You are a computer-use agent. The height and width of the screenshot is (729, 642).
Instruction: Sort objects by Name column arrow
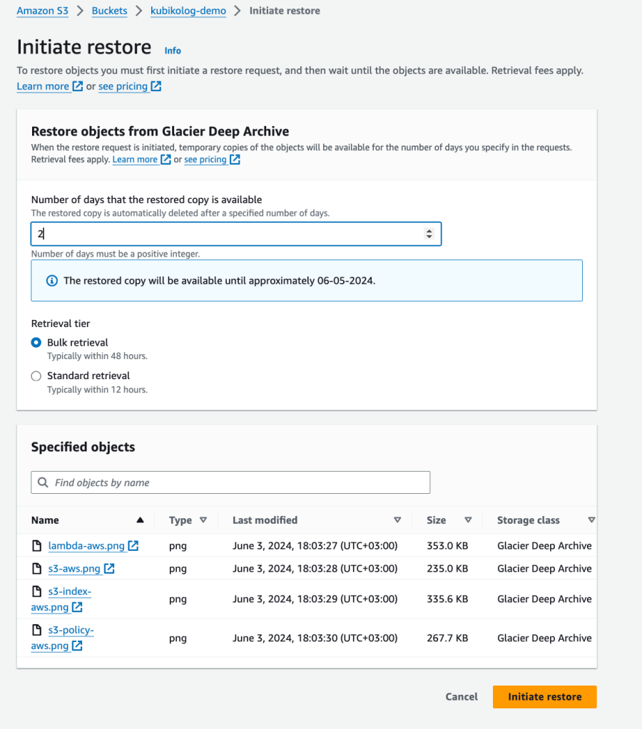(140, 520)
